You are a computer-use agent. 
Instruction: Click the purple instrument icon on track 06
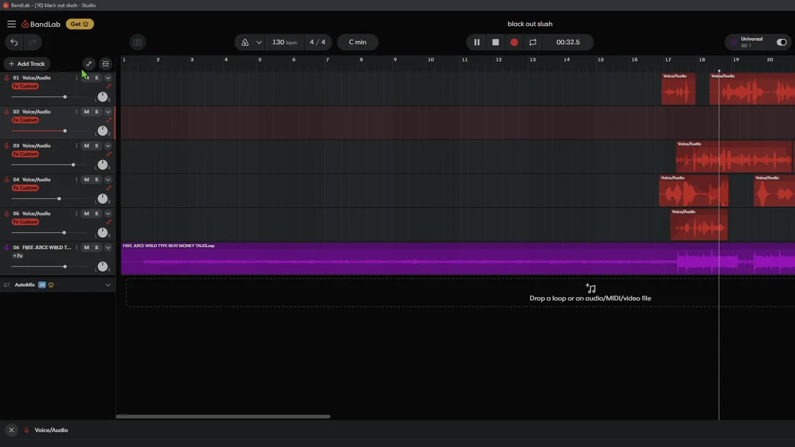7,247
